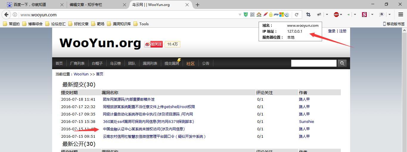Open the Adblock Plus dropdown arrow
The height and width of the screenshot is (152, 407).
click(341, 14)
